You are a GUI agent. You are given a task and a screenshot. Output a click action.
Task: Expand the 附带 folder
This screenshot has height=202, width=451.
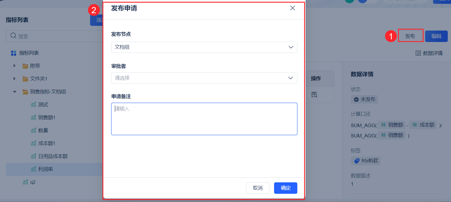pyautogui.click(x=14, y=66)
